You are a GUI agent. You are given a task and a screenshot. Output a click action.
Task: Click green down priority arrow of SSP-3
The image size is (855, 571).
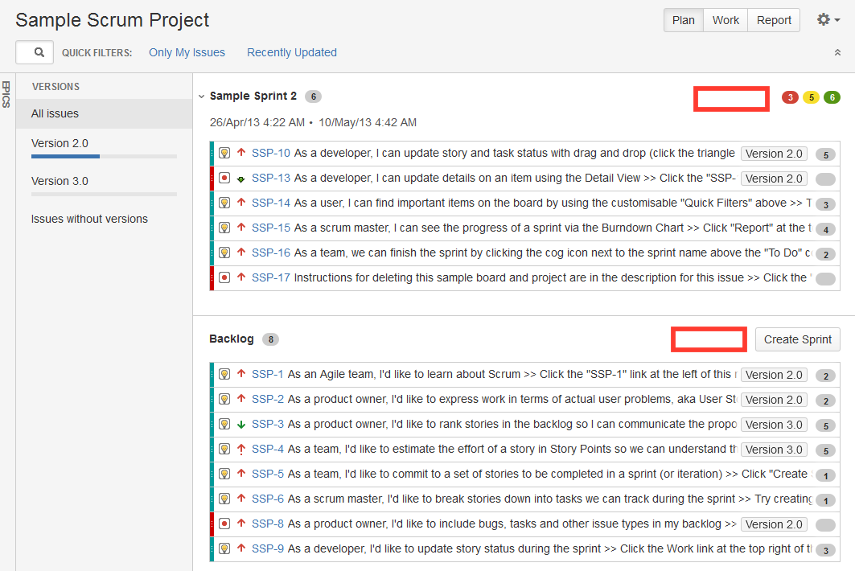241,425
